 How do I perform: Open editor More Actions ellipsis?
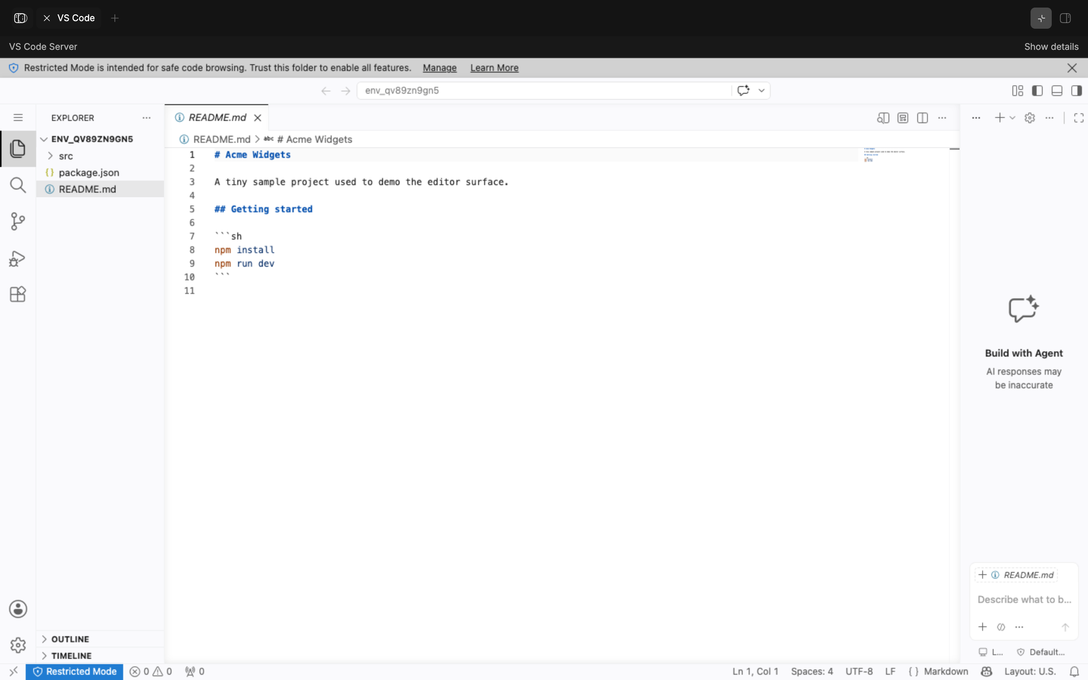coord(942,118)
